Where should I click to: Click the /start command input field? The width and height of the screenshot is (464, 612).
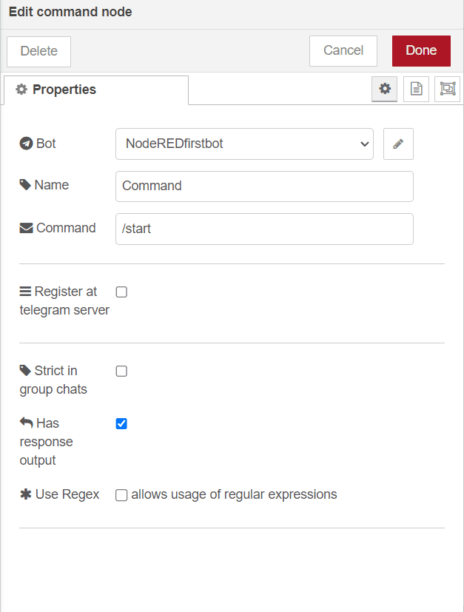263,229
